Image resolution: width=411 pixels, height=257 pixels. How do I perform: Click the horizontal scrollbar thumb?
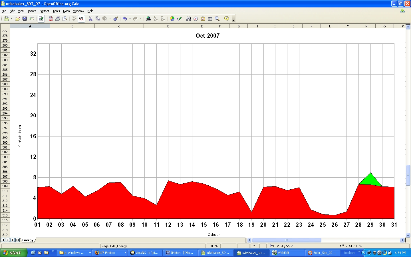pos(286,240)
